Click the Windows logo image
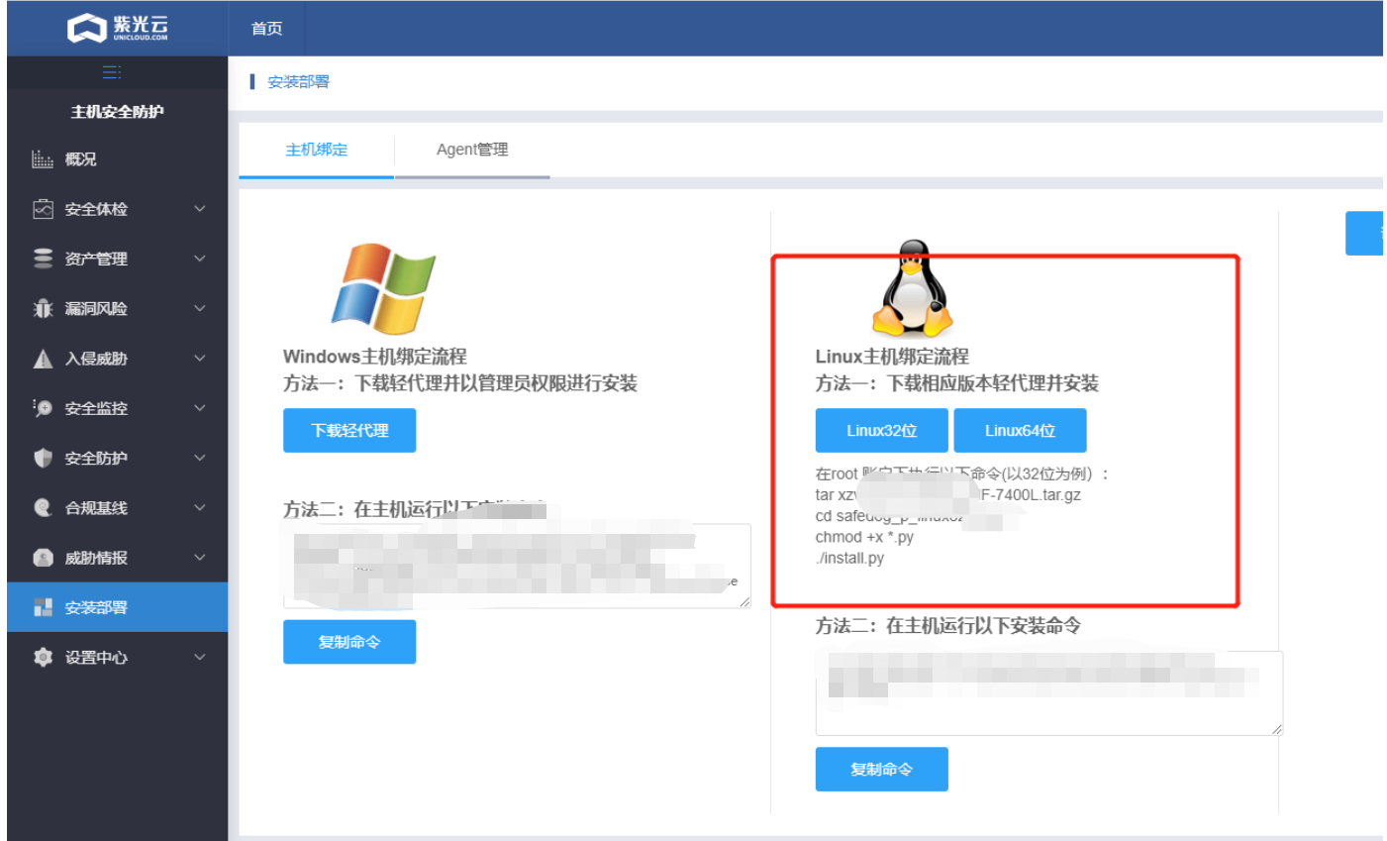This screenshot has height=841, width=1387. point(382,288)
